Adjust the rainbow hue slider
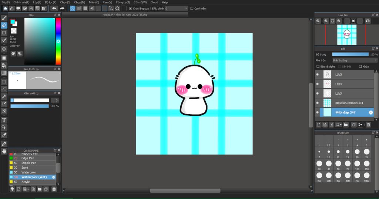This screenshot has height=199, width=379. (x=58, y=41)
